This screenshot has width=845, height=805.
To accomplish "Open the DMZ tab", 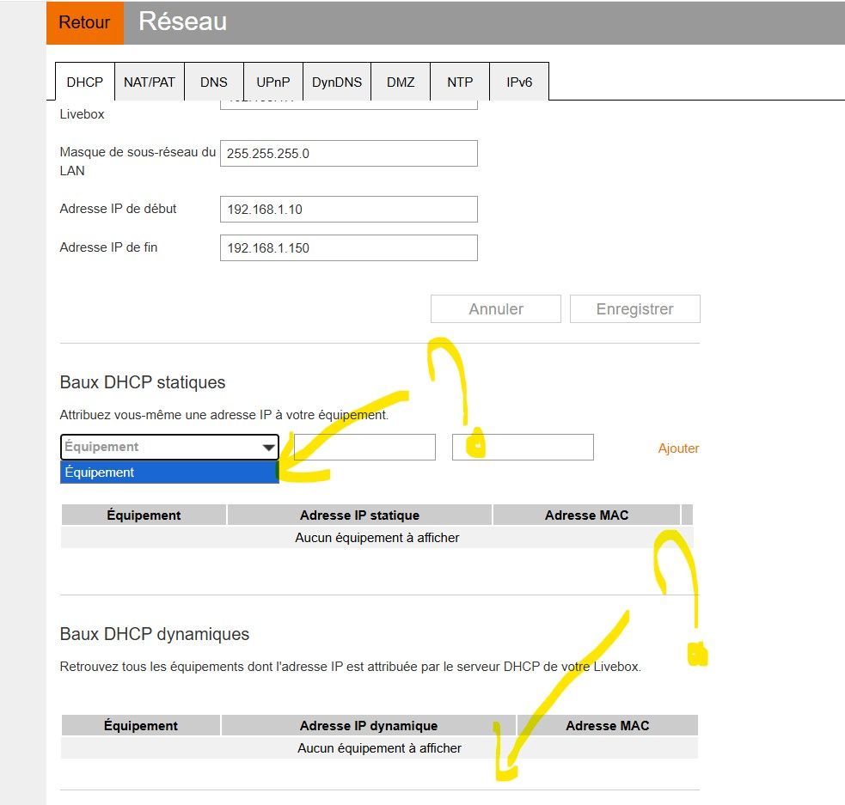I will (x=401, y=82).
